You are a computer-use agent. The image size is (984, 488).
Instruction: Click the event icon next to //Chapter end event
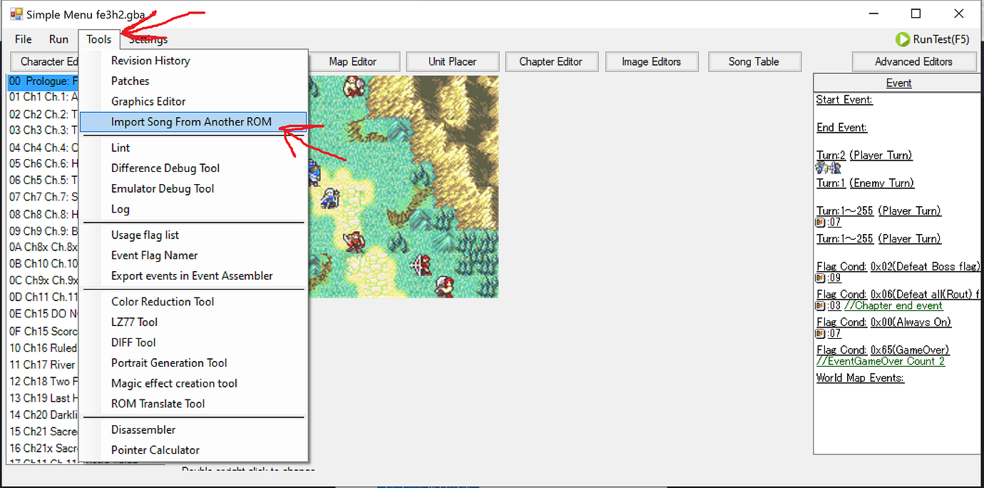coord(821,306)
